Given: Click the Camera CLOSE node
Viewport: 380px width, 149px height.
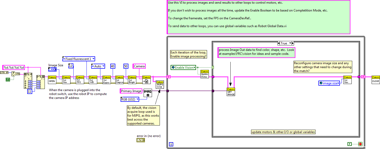Looking at the screenshot, I should pos(376,80).
